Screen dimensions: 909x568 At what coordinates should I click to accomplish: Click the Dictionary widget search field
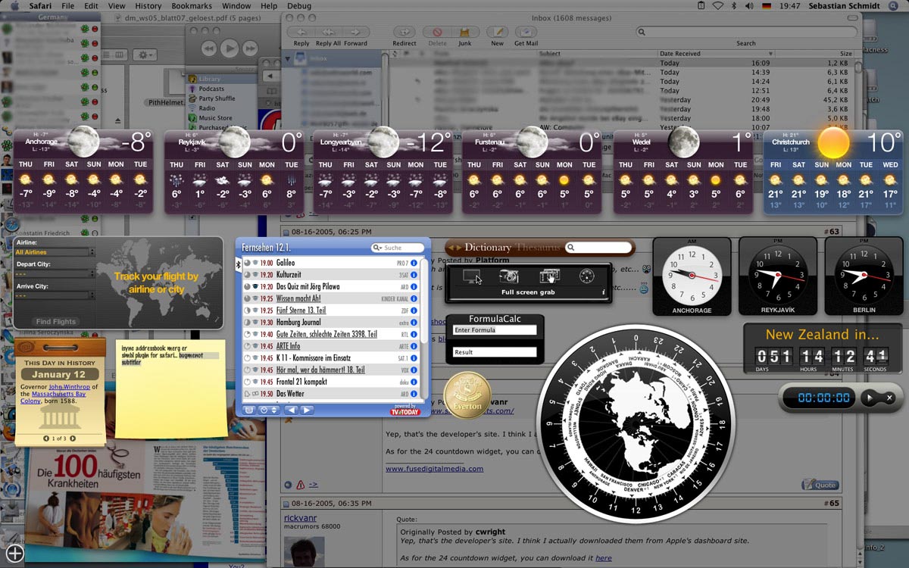click(599, 248)
